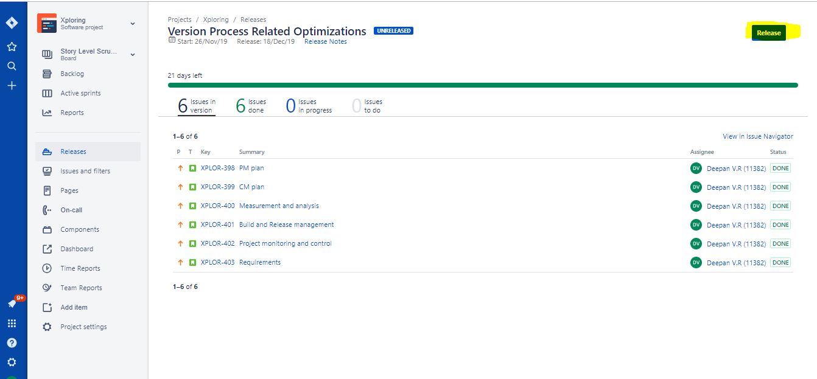Open notifications bell with 9+ badge
This screenshot has width=817, height=379.
click(13, 303)
